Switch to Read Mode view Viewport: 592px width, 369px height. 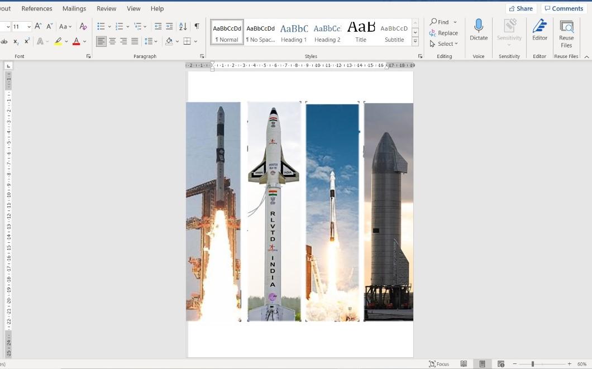[x=464, y=364]
